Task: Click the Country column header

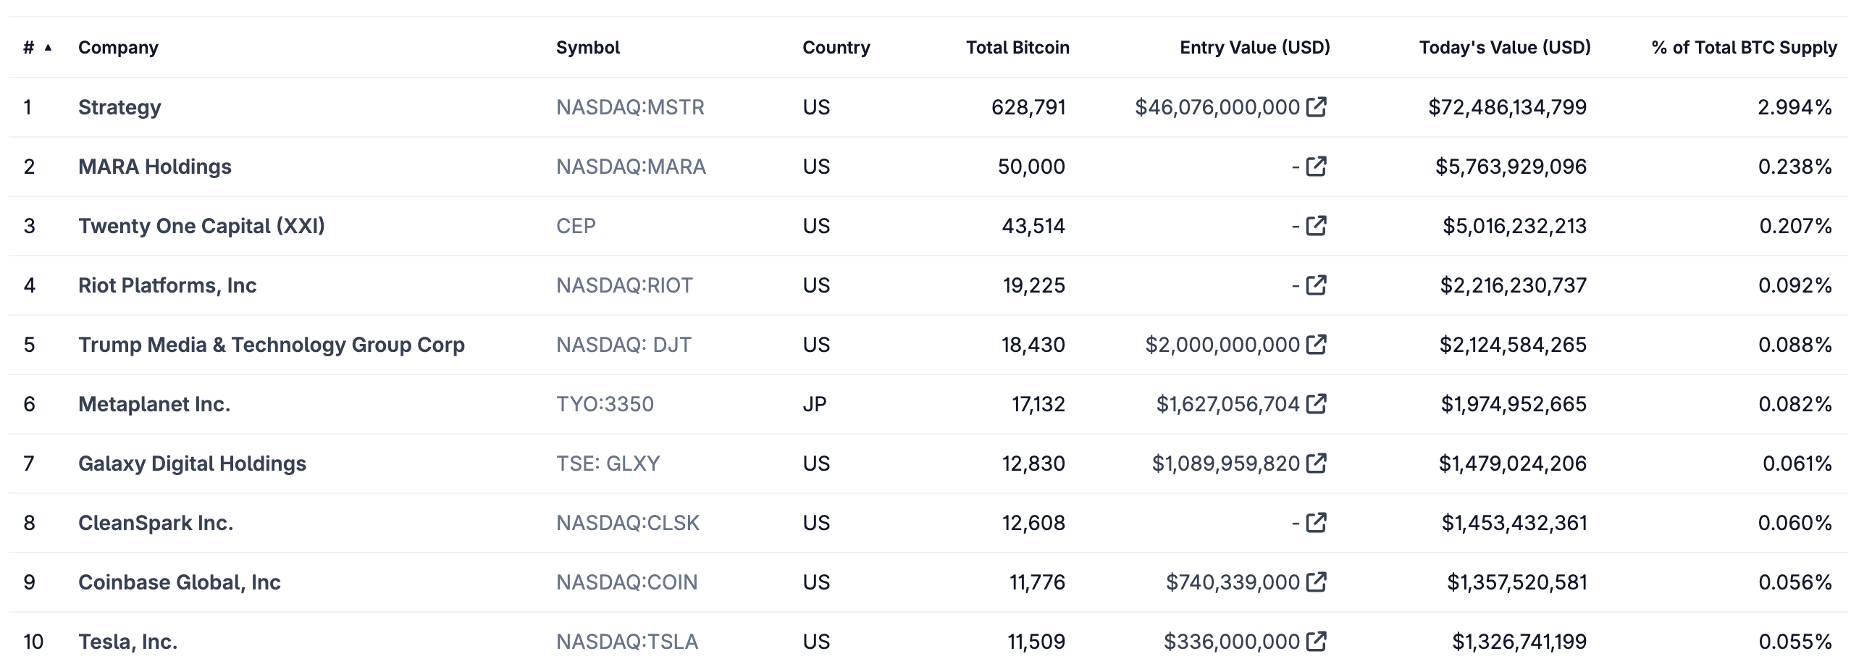Action: pyautogui.click(x=836, y=48)
